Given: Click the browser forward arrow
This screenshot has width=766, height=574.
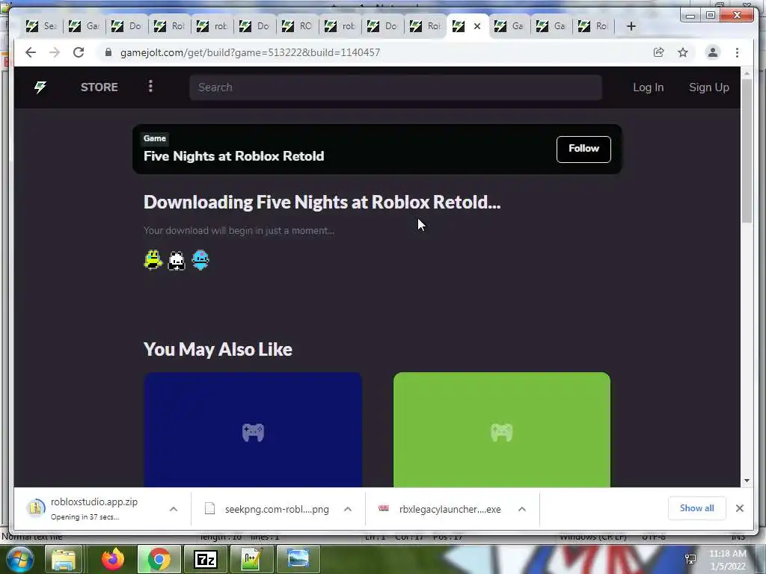Looking at the screenshot, I should tap(54, 52).
